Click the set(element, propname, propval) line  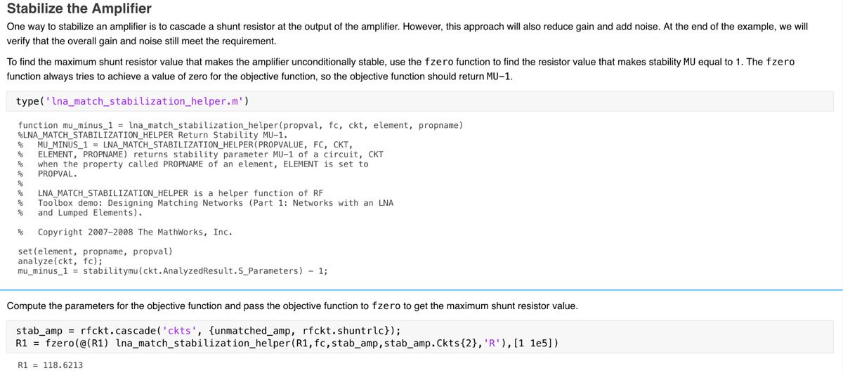[95, 251]
